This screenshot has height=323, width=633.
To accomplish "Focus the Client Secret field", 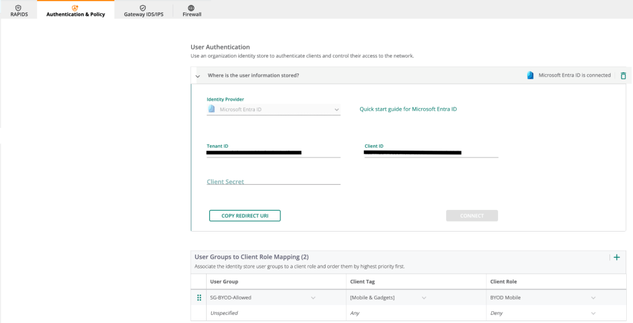I will (273, 182).
